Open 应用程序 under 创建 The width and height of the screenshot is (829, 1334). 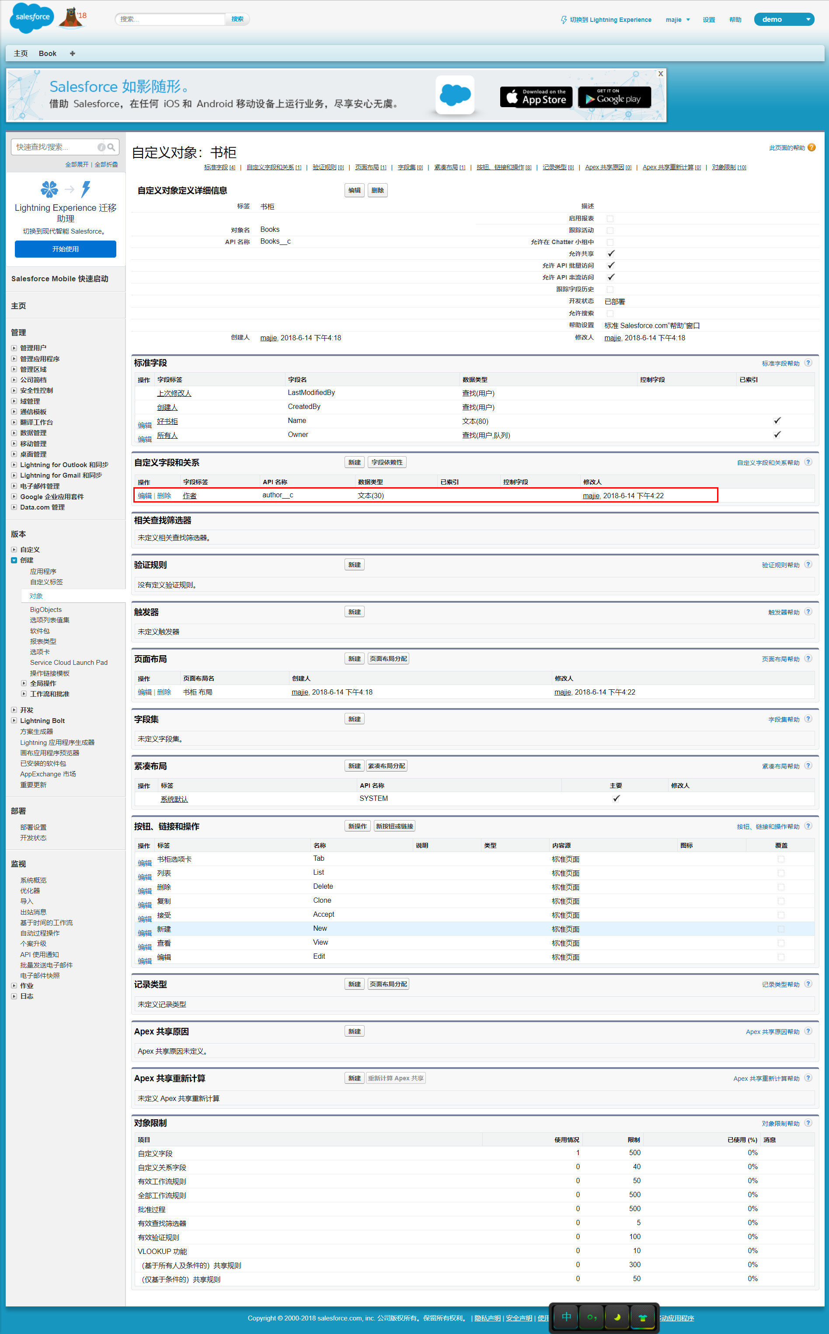coord(43,571)
